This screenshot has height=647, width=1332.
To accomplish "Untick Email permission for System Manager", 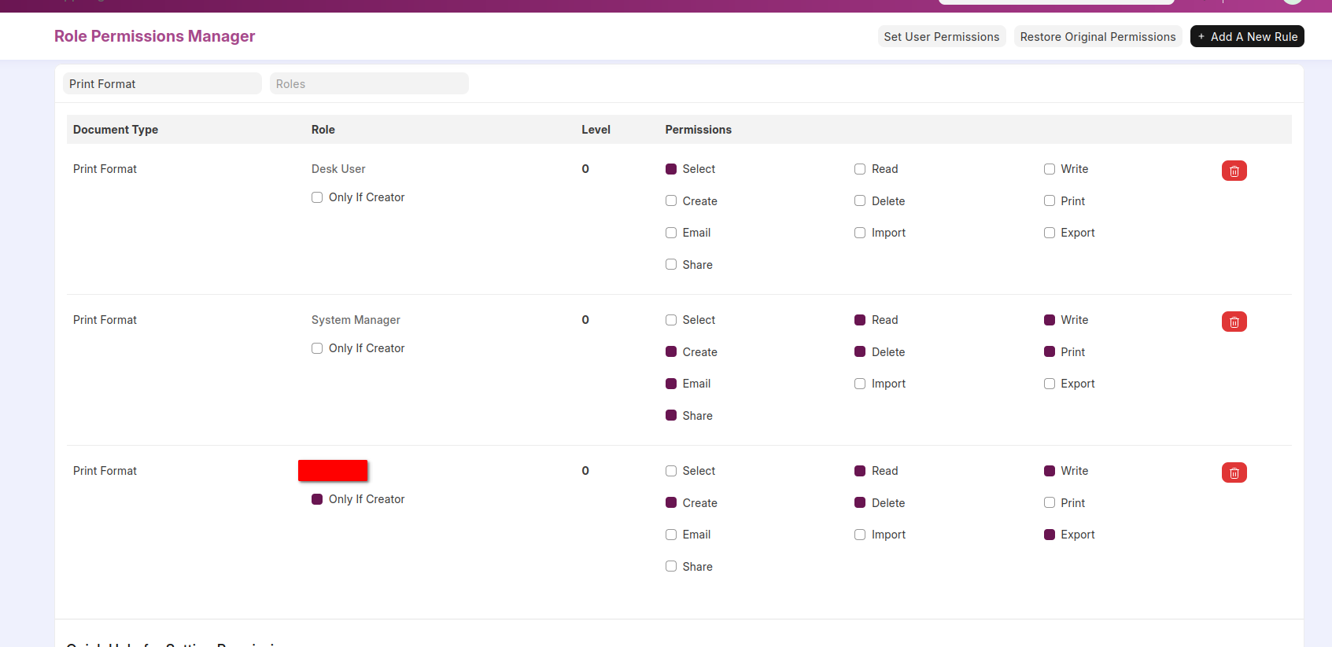I will pyautogui.click(x=671, y=384).
